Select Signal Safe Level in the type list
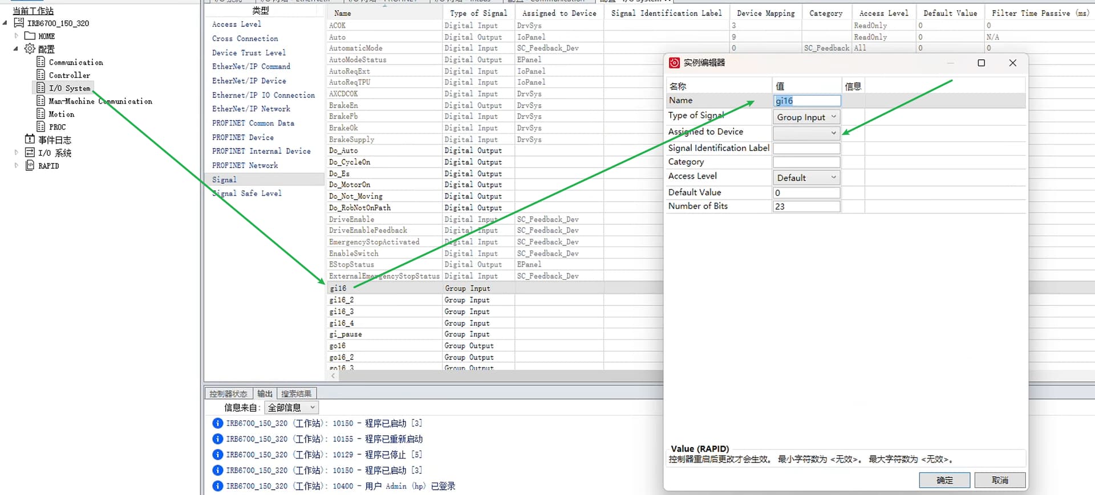This screenshot has height=495, width=1095. [247, 194]
